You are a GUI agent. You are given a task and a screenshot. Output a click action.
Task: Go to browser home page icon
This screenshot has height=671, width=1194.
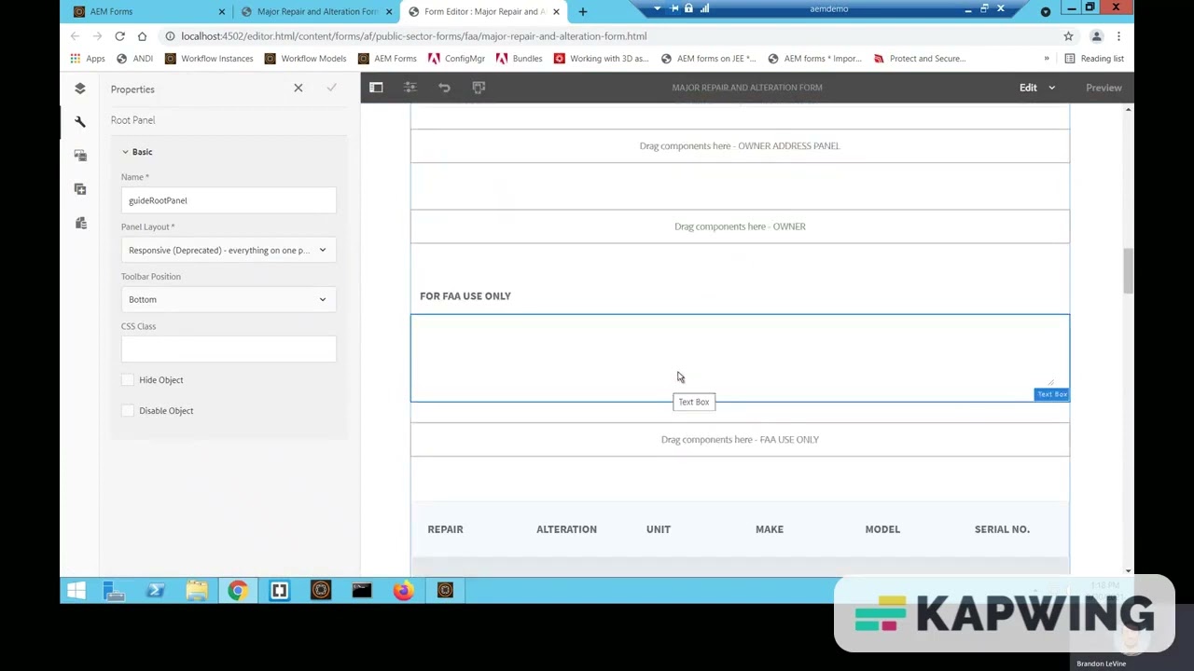click(142, 35)
